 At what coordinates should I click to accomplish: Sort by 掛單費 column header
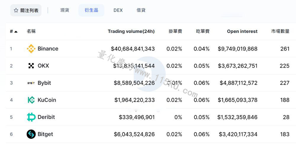point(175,31)
